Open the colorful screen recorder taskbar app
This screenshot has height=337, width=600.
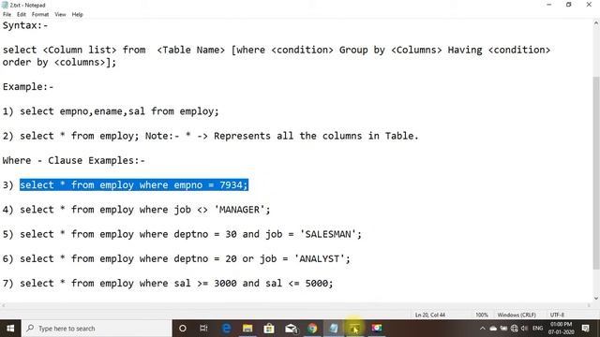pos(377,329)
